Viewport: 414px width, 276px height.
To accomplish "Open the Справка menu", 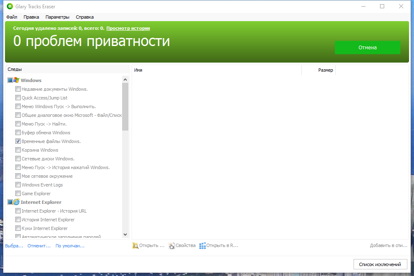I will [84, 17].
